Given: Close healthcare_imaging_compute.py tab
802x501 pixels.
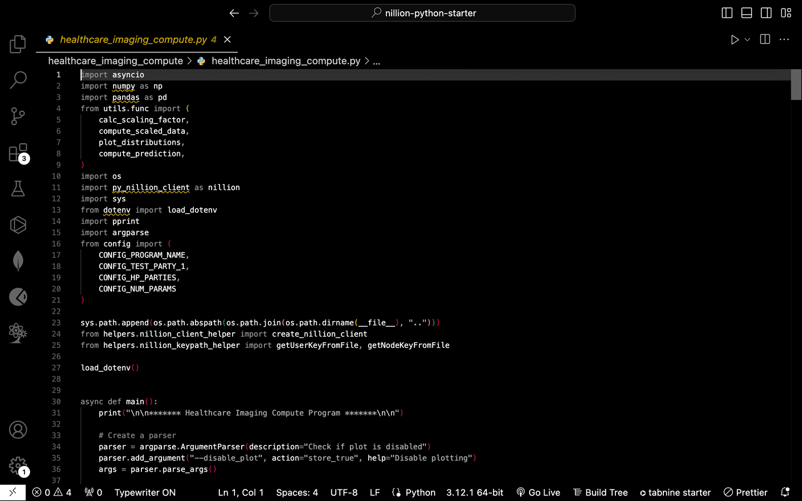Looking at the screenshot, I should [x=227, y=40].
